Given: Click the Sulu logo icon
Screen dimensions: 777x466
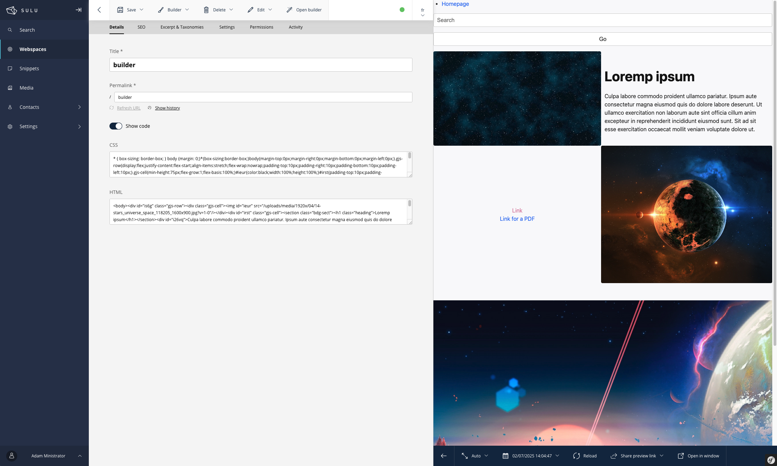Looking at the screenshot, I should click(x=12, y=10).
